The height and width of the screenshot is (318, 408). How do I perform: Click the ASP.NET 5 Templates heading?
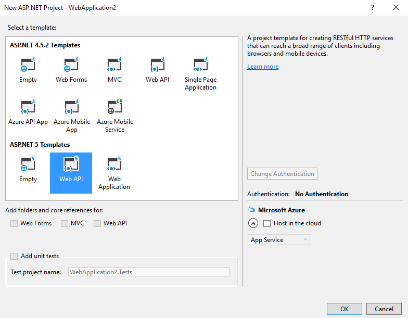tap(40, 145)
